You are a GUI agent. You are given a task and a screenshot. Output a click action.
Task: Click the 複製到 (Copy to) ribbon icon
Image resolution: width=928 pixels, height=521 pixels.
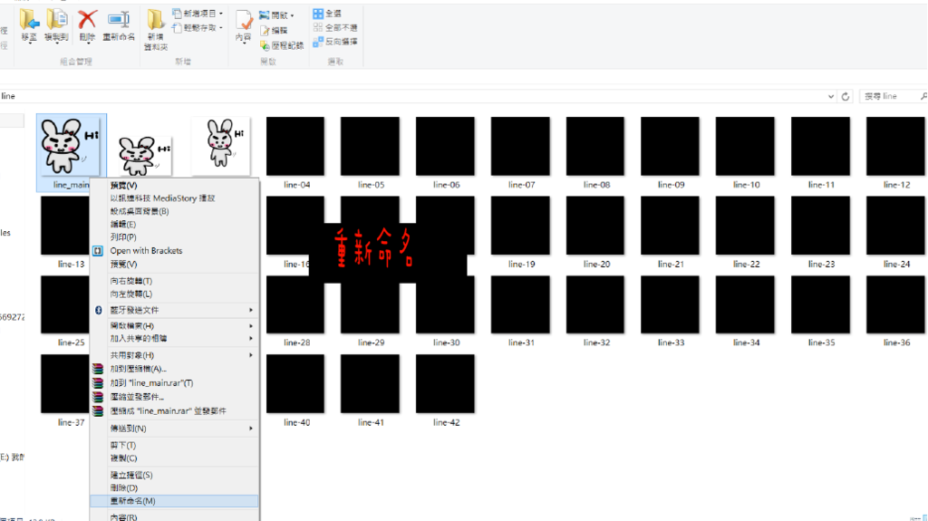point(57,20)
